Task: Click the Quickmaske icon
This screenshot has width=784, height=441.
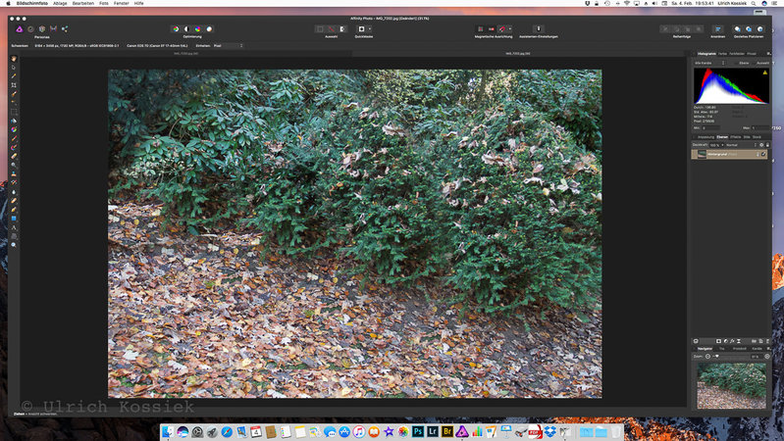Action: 361,29
